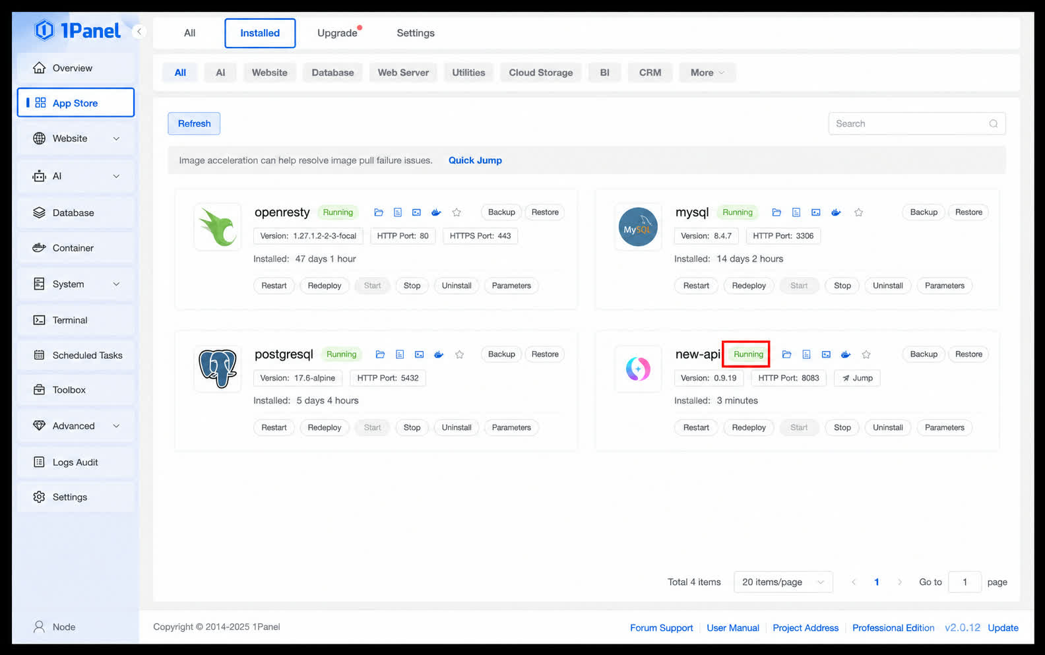This screenshot has width=1045, height=655.
Task: Filter by Web Server category
Action: tap(403, 73)
